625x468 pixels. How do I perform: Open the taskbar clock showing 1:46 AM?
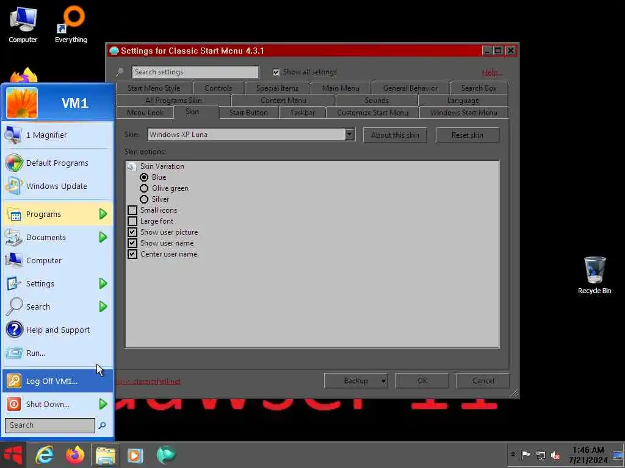click(x=588, y=455)
